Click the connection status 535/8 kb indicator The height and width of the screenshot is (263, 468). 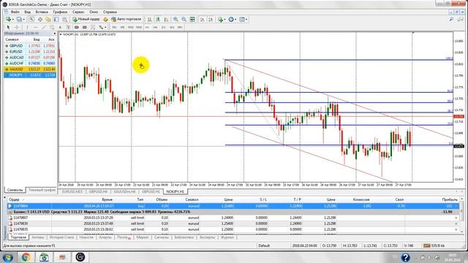point(434,245)
